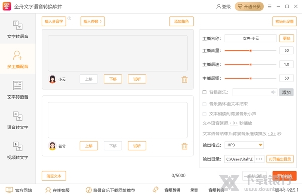Image resolution: width=302 pixels, height=196 pixels.
Task: Toggle the 音乐循环至文本结束 checkbox
Action: [204, 104]
